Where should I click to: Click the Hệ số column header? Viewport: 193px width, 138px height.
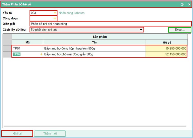(x=166, y=42)
